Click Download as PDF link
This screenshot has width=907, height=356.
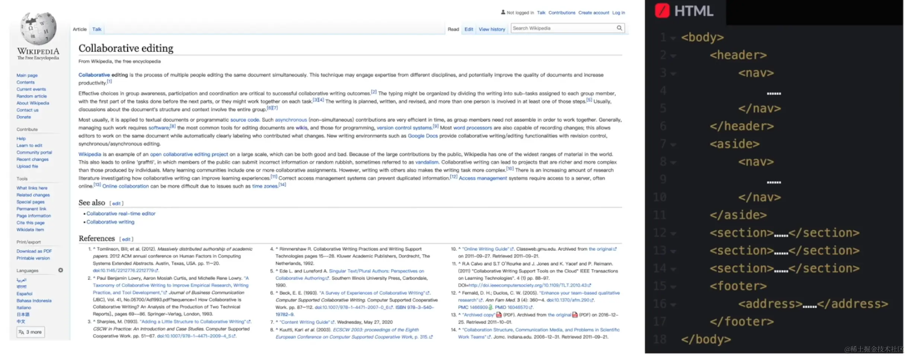[x=34, y=251]
